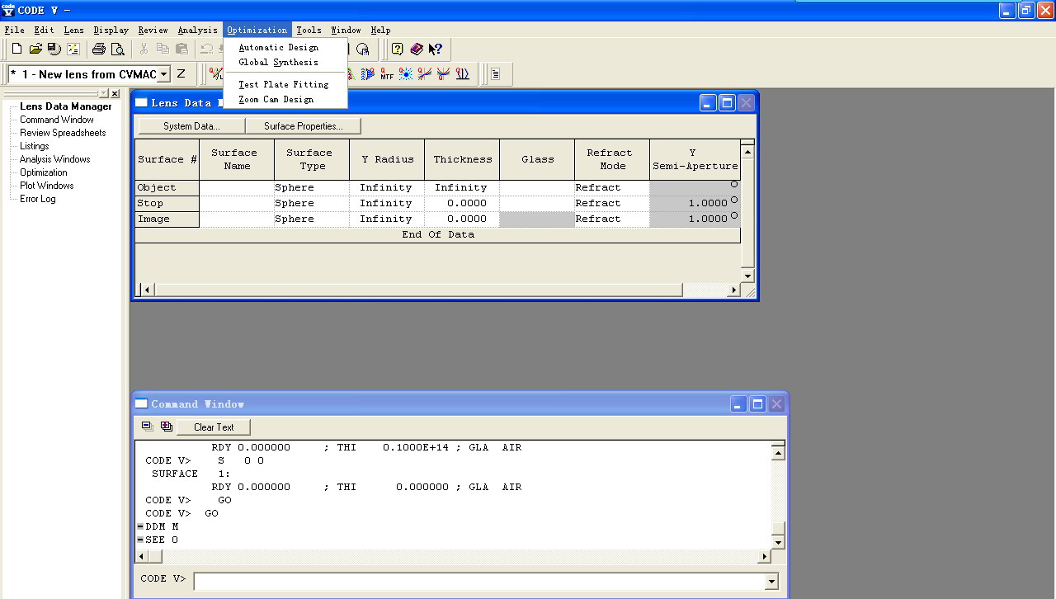
Task: Click the icon left of the Print icon
Action: pyautogui.click(x=73, y=50)
